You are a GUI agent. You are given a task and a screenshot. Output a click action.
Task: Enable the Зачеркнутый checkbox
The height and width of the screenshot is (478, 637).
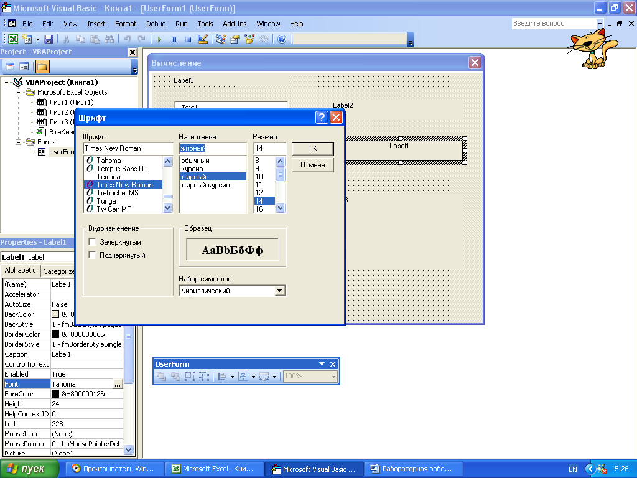tap(92, 242)
